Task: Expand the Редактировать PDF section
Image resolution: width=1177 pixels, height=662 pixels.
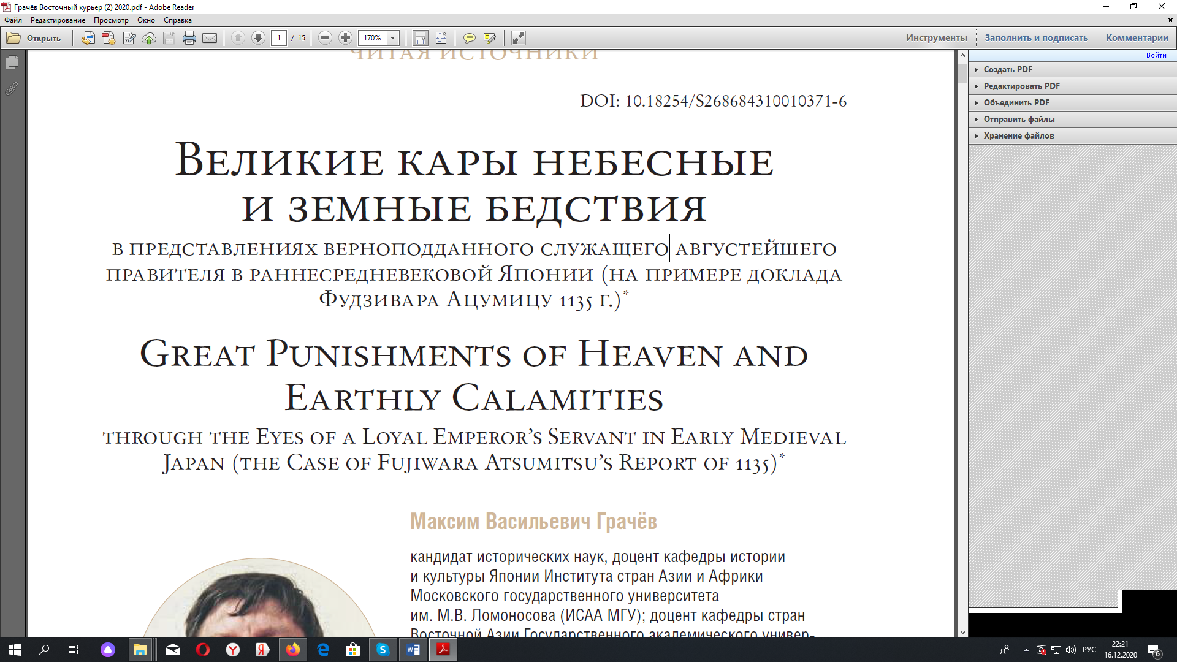Action: (1072, 86)
